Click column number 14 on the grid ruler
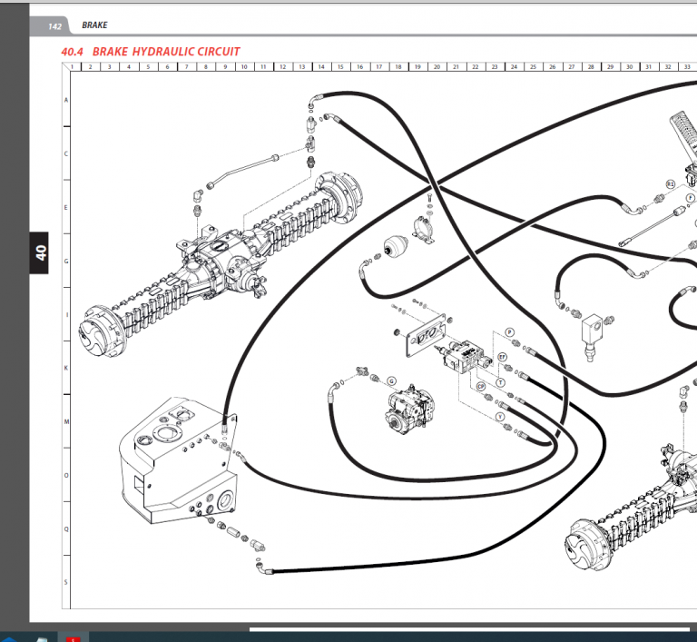The height and width of the screenshot is (642, 697). pos(321,66)
